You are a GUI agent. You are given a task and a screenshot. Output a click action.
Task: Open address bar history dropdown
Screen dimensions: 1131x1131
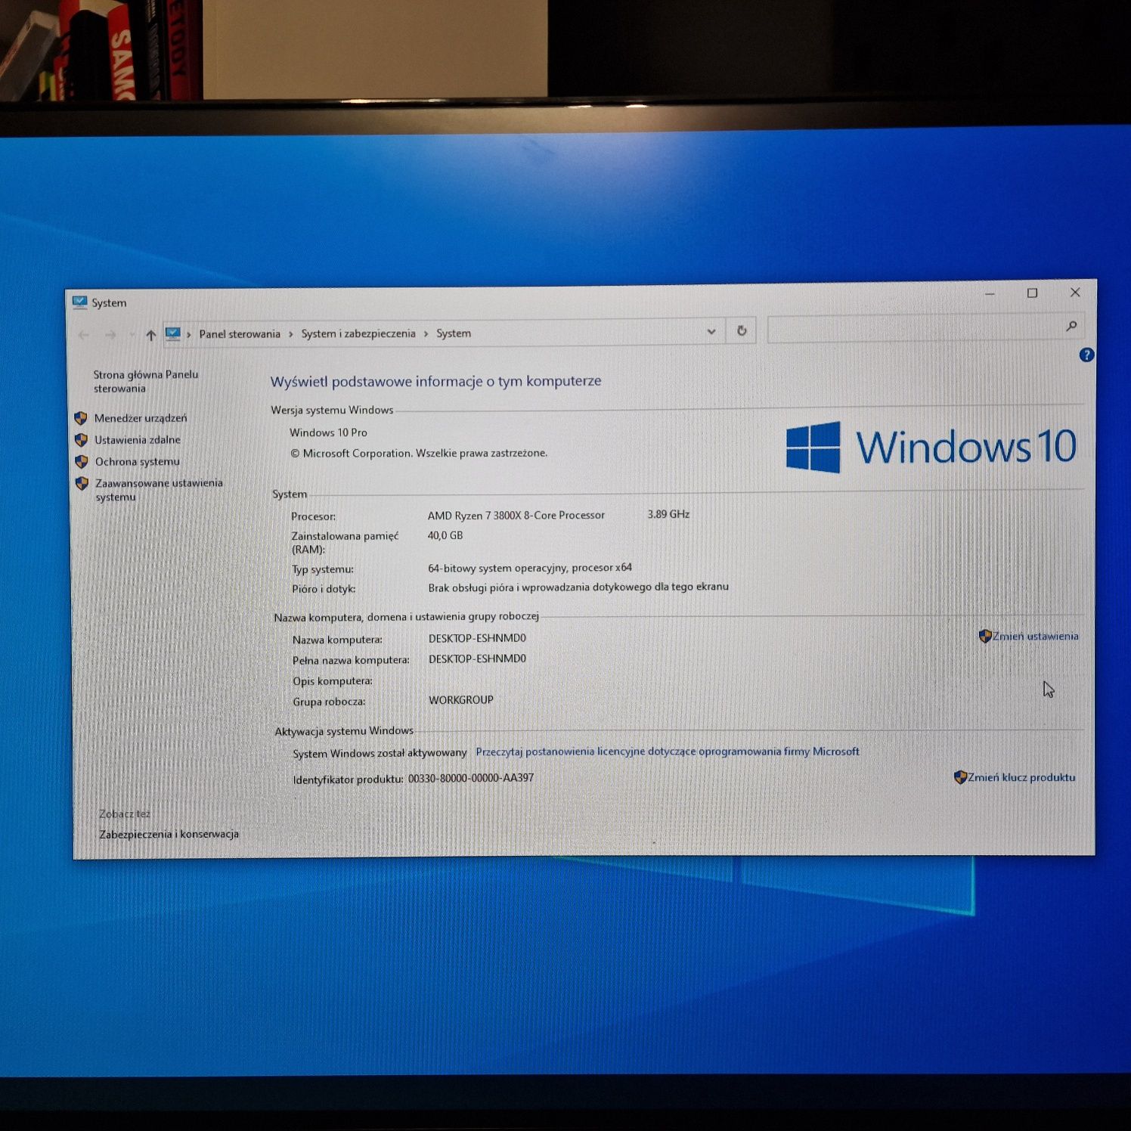coord(711,331)
